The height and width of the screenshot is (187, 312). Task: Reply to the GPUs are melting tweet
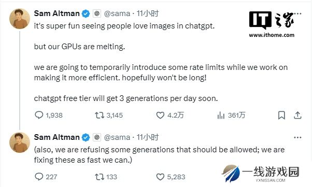point(39,115)
